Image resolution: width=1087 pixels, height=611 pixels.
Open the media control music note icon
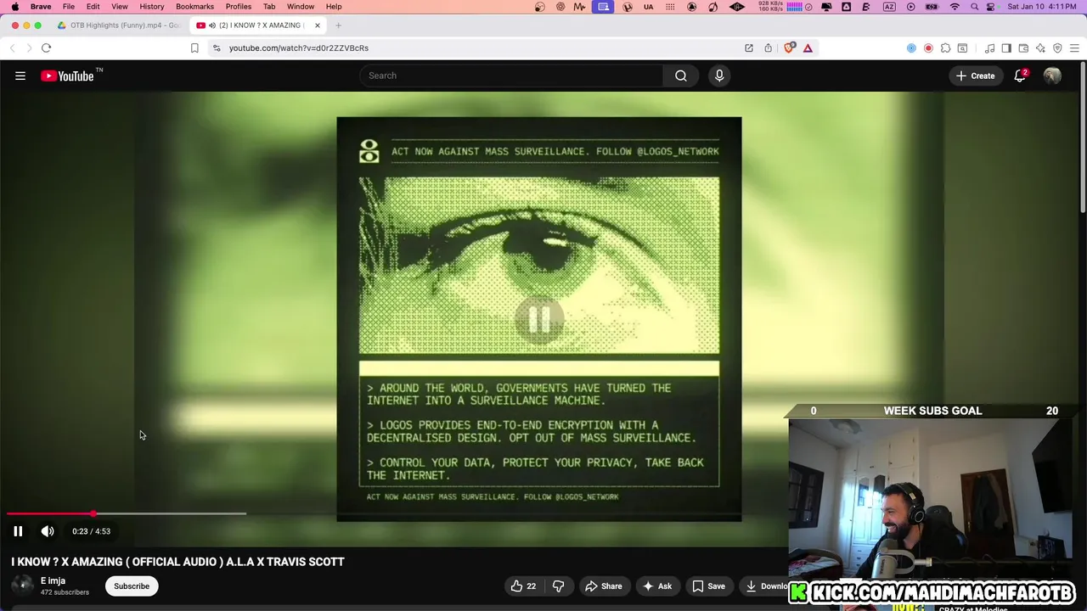tap(989, 48)
